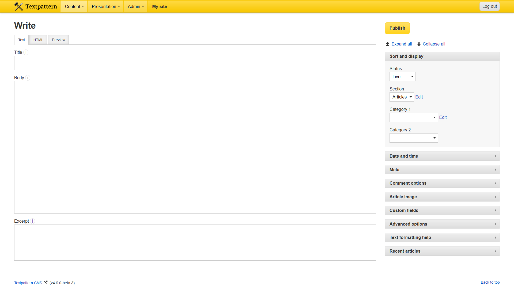The image size is (514, 289).
Task: Expand the Meta panel
Action: [442, 170]
